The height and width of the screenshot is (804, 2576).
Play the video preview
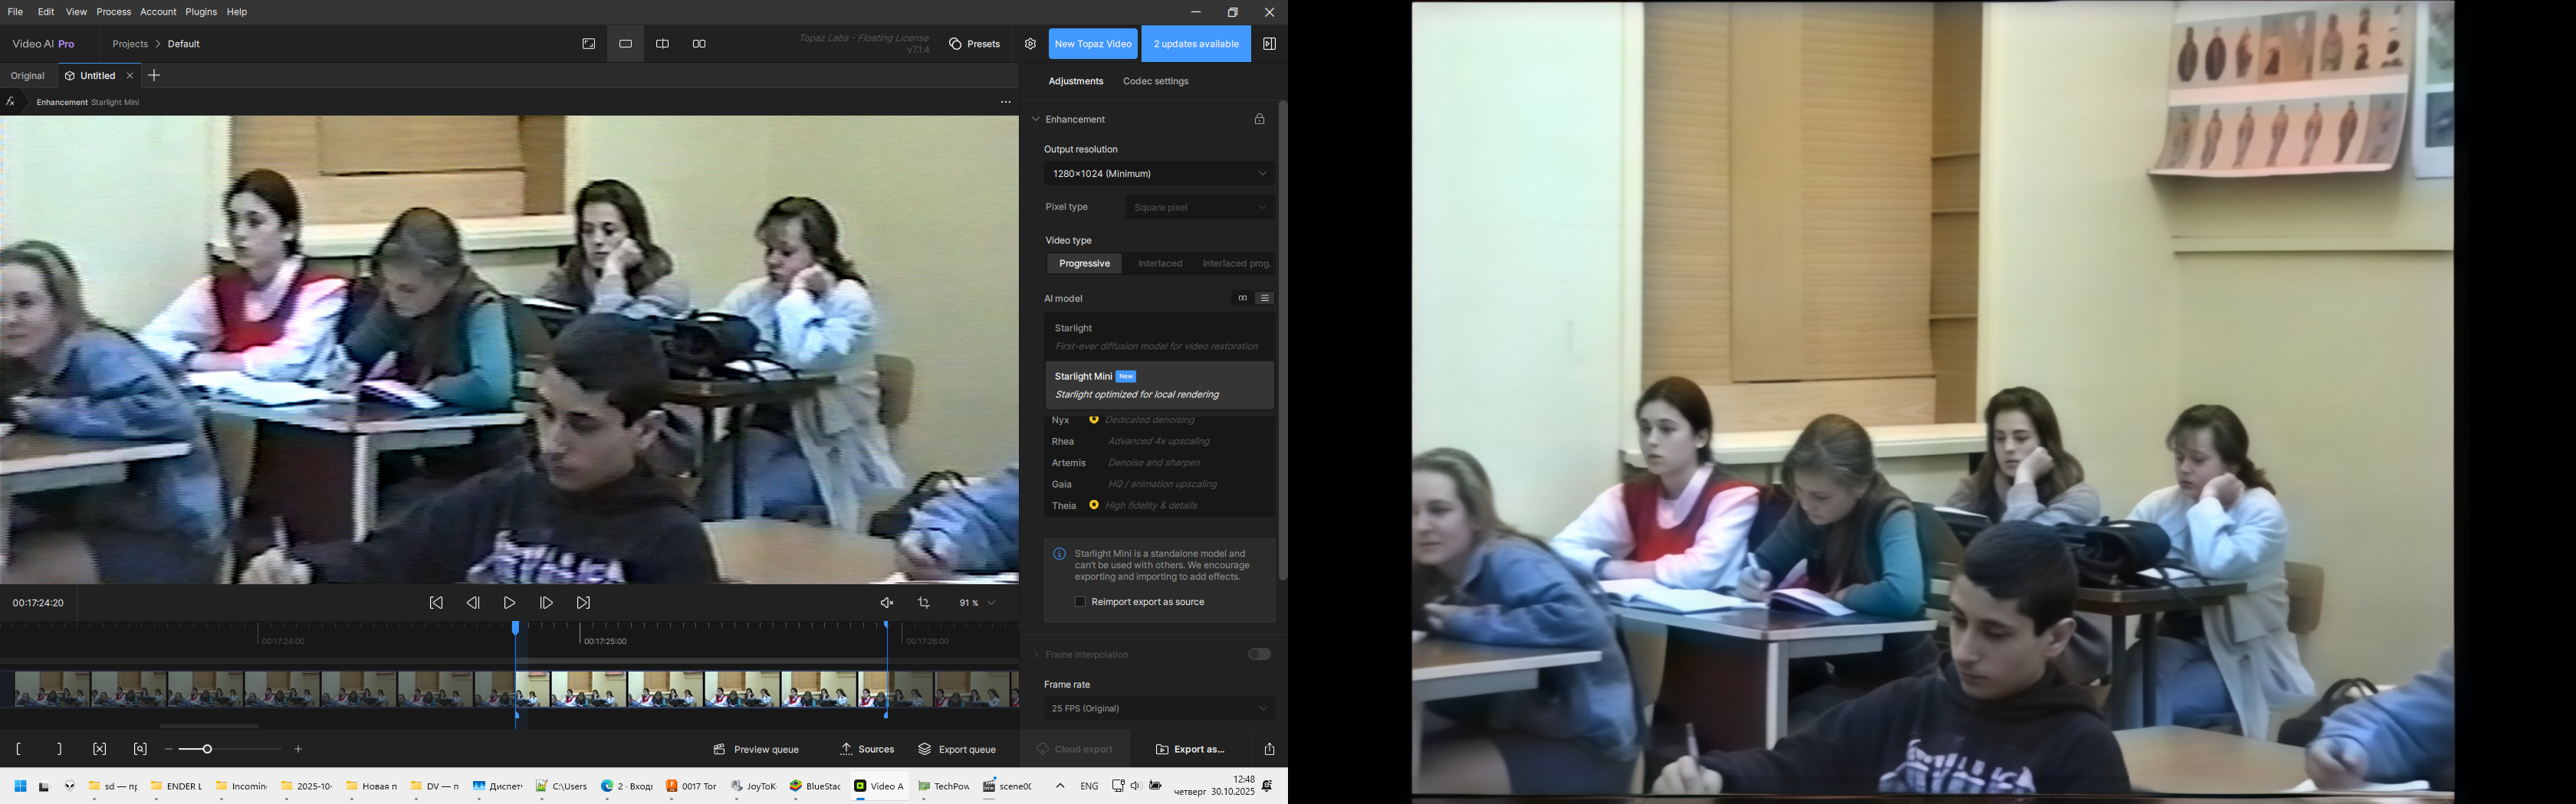pyautogui.click(x=510, y=603)
